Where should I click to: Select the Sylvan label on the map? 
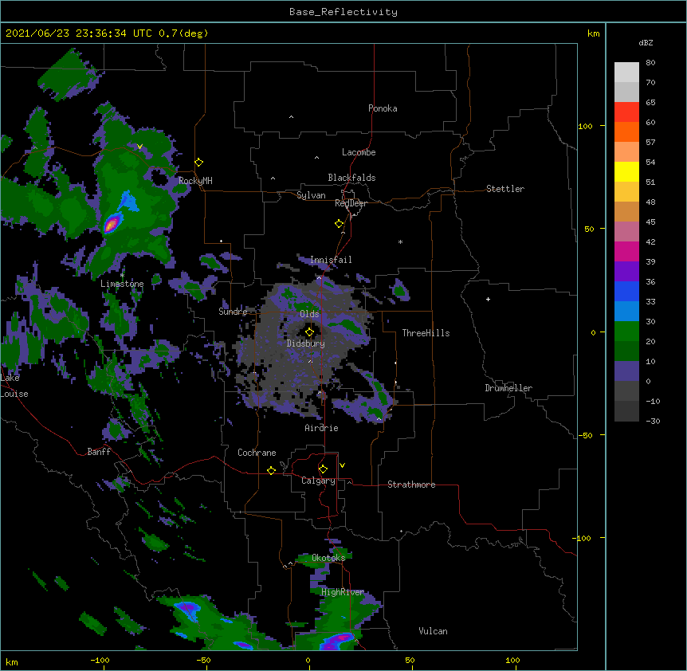click(311, 195)
